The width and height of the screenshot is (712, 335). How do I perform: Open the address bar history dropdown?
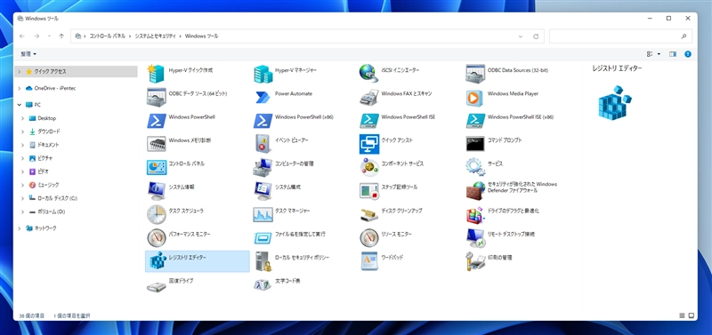click(520, 36)
